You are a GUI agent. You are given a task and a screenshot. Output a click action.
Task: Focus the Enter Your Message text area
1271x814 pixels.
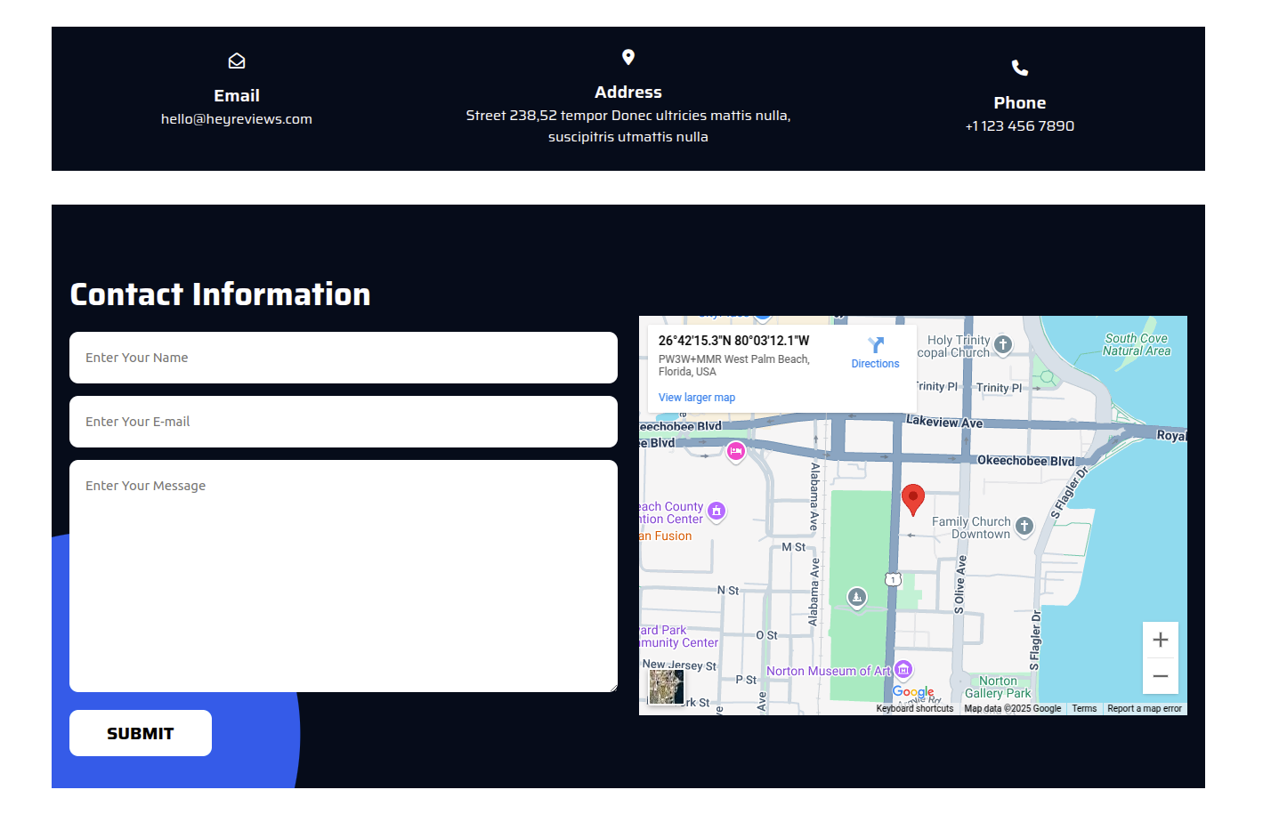344,576
